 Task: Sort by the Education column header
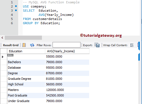click(x=26, y=51)
